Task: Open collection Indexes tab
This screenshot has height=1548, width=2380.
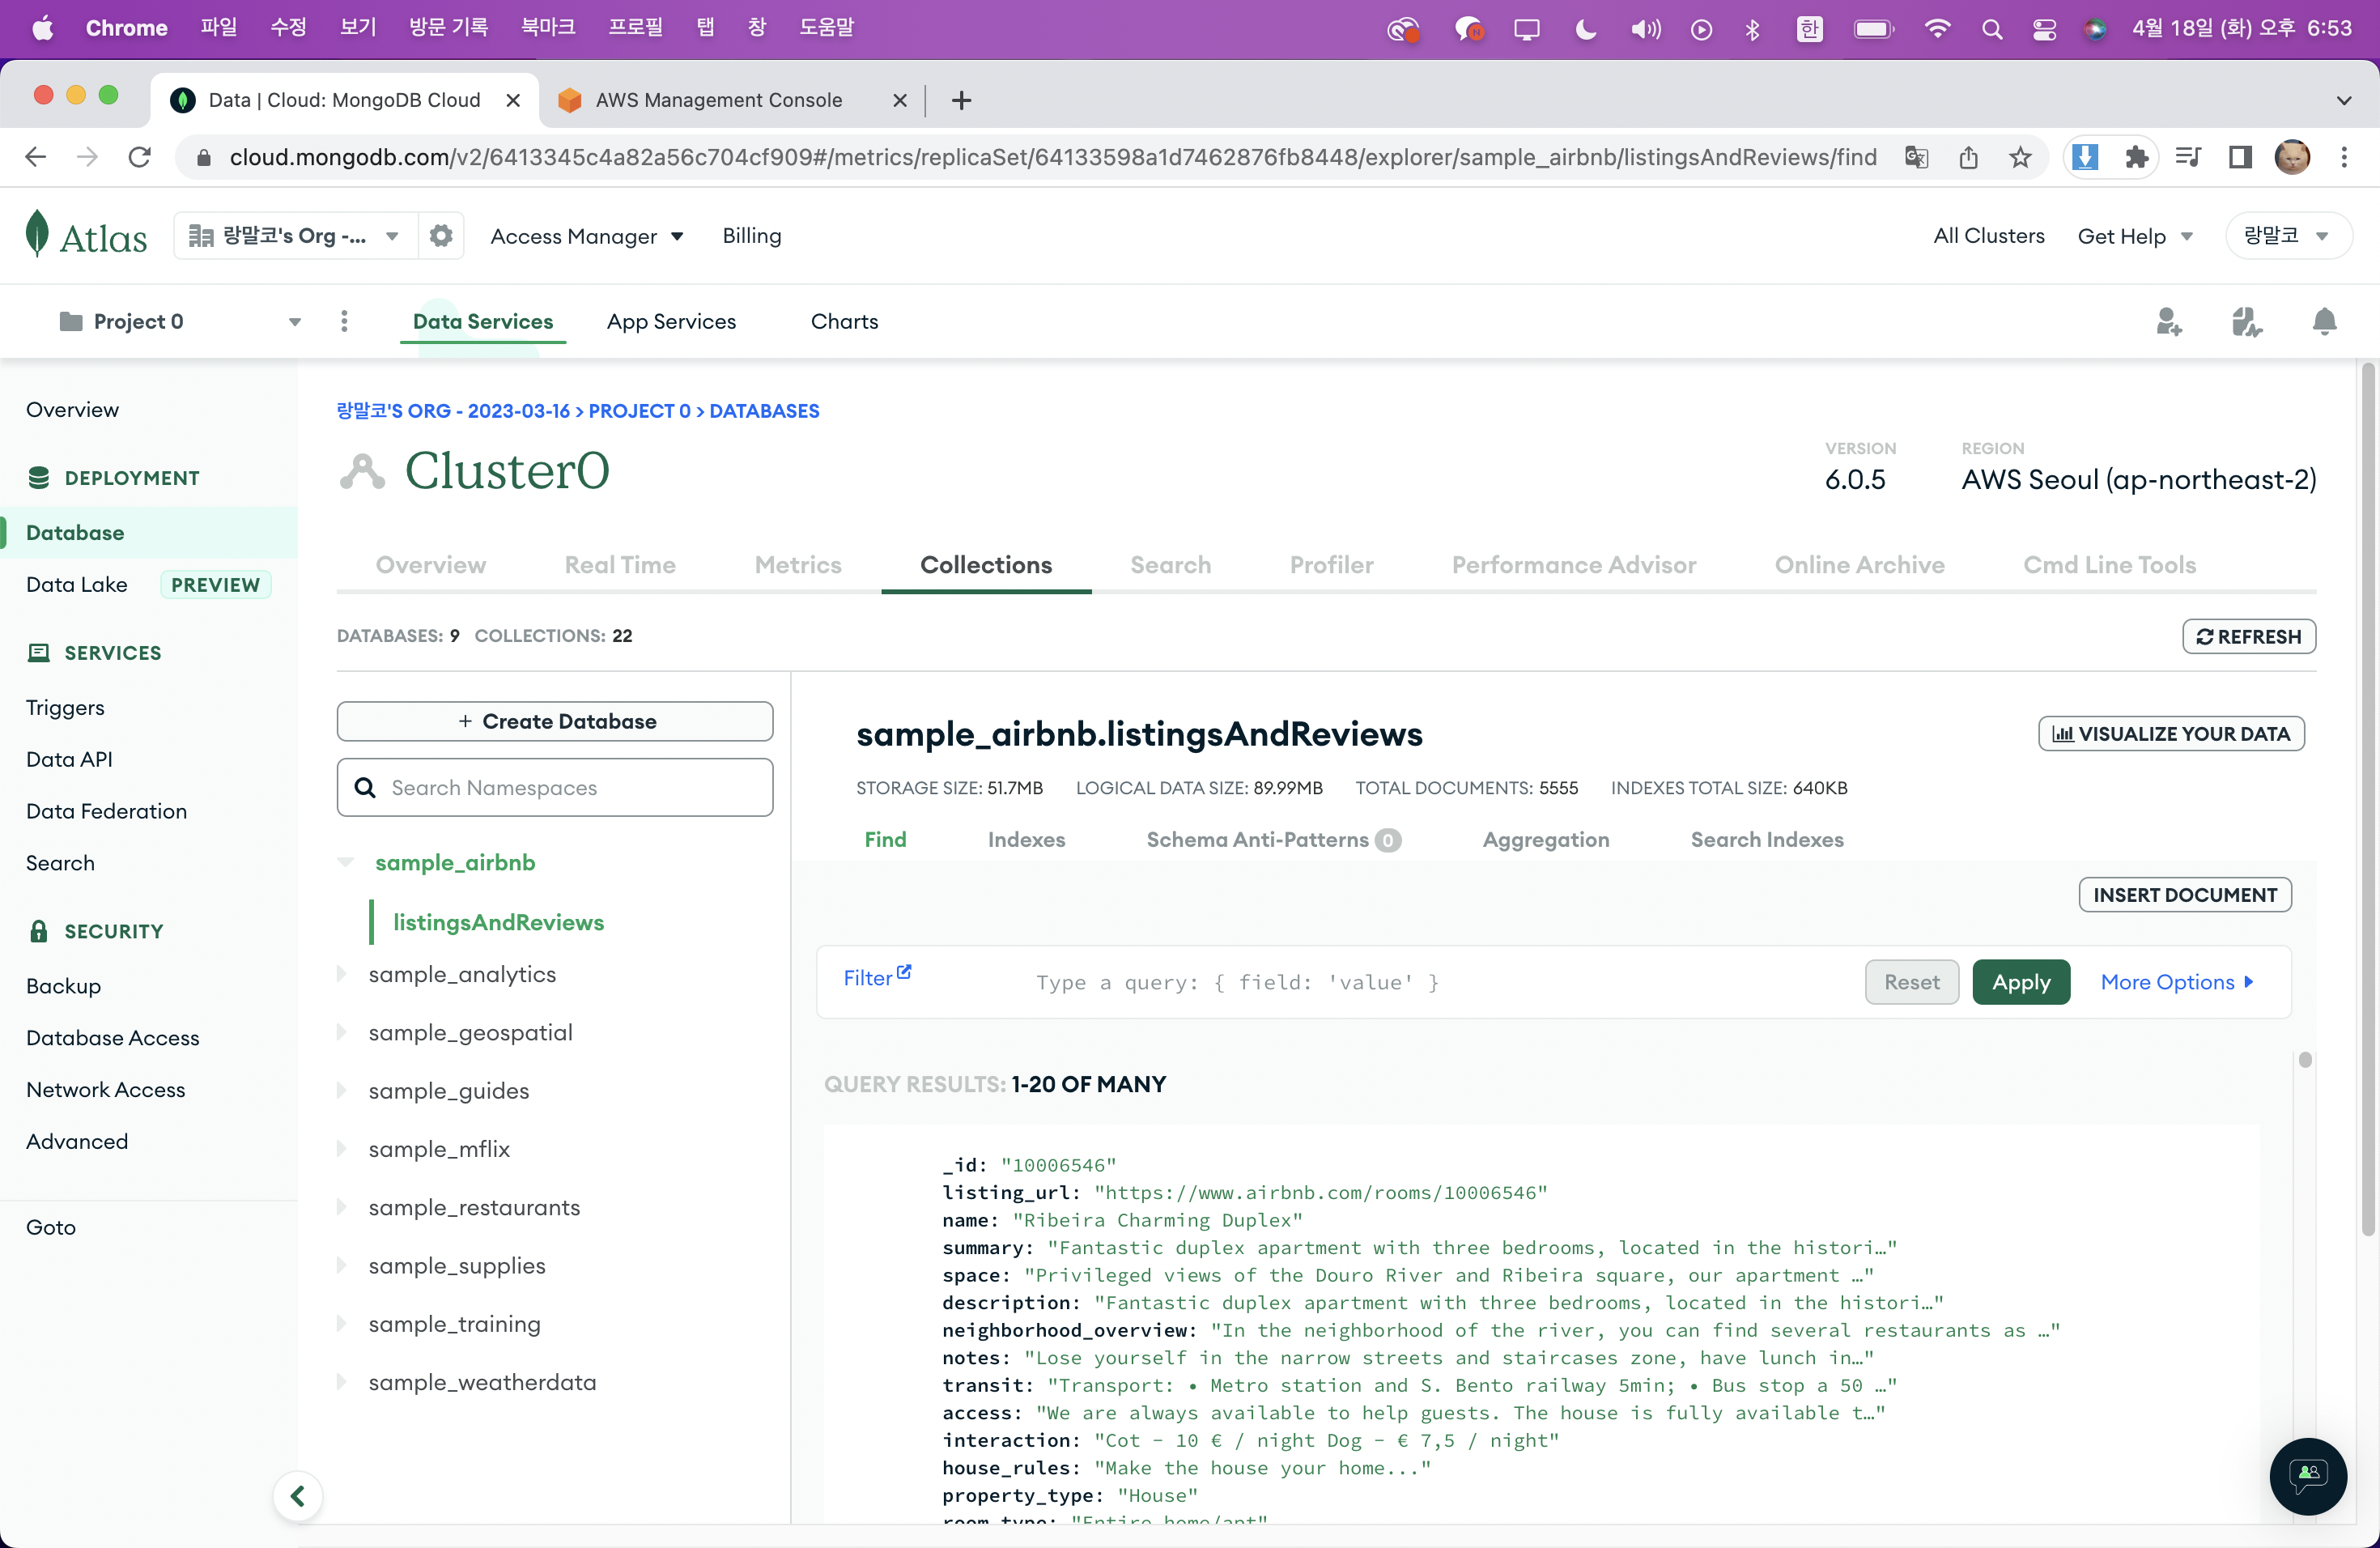Action: point(1026,840)
